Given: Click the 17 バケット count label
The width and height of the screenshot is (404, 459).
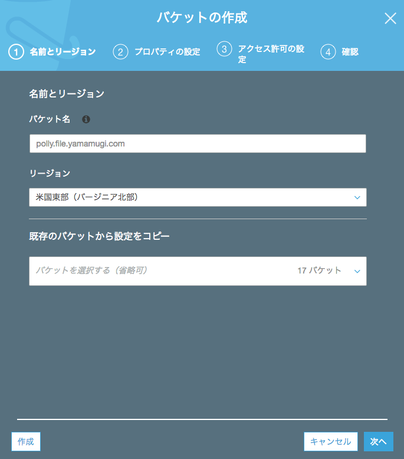Looking at the screenshot, I should tap(319, 270).
